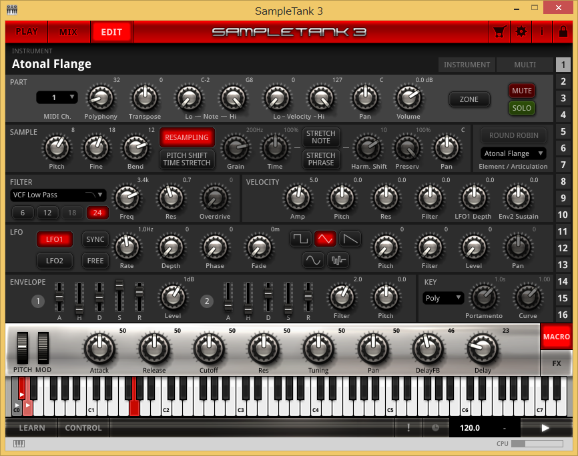578x456 pixels.
Task: Set filter slope to 24 dB
Action: pyautogui.click(x=97, y=213)
